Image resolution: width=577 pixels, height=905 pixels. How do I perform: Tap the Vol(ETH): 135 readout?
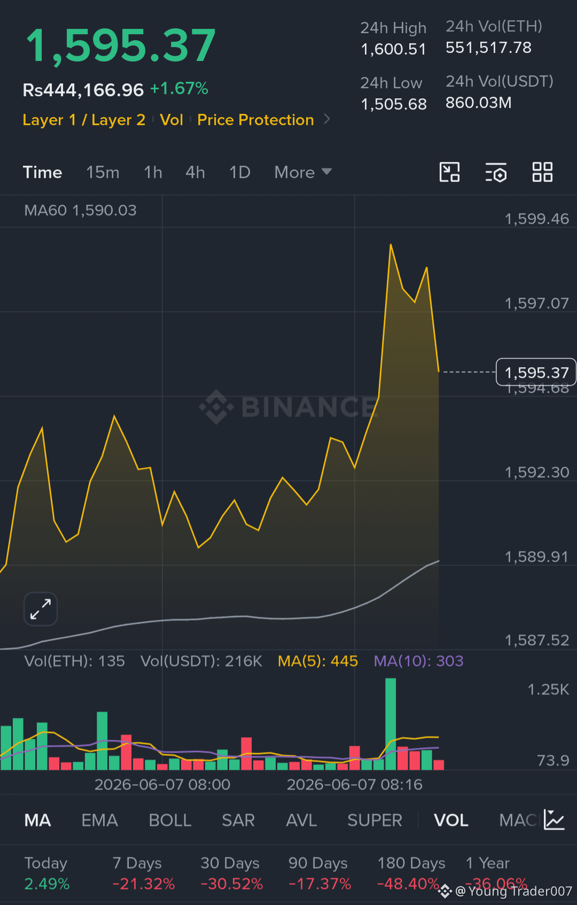[74, 661]
